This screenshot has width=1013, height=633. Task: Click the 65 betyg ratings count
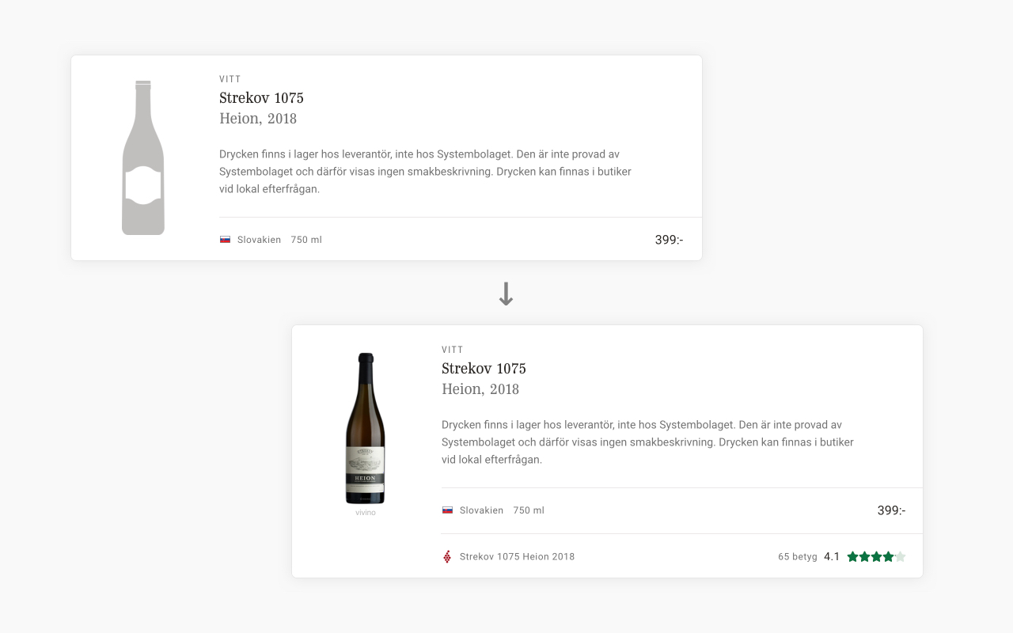click(x=797, y=556)
